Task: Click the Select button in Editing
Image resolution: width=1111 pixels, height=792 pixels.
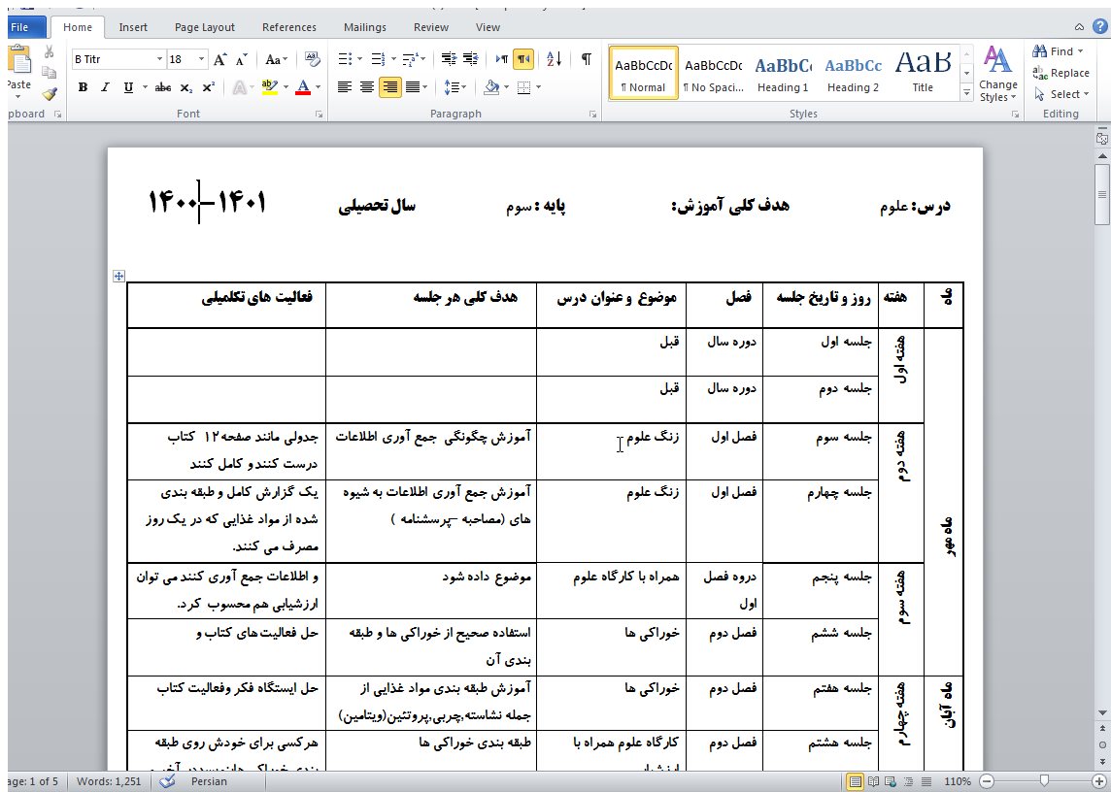Action: (x=1060, y=93)
